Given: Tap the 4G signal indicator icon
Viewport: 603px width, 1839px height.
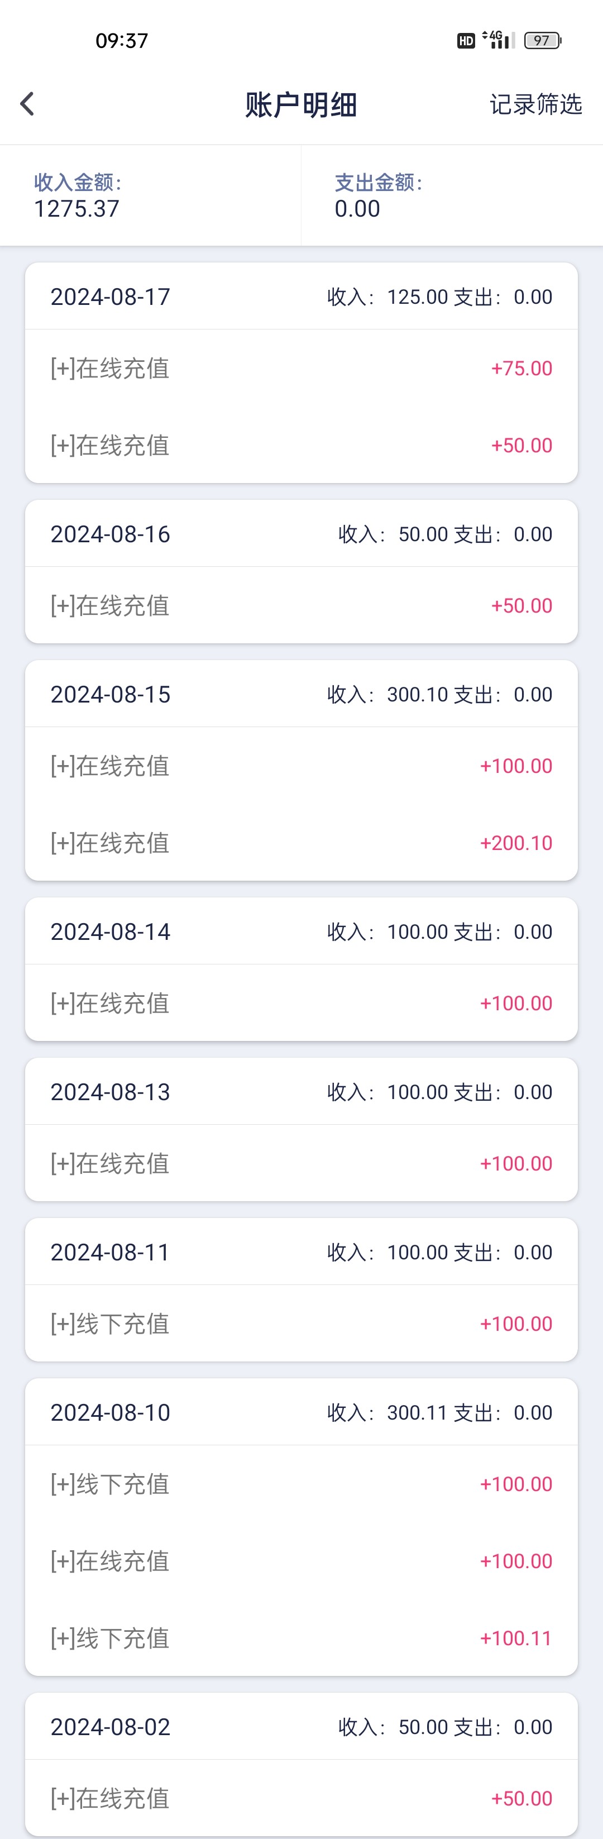Looking at the screenshot, I should 497,40.
